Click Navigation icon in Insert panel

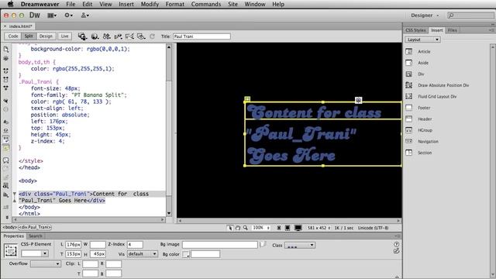tap(409, 141)
